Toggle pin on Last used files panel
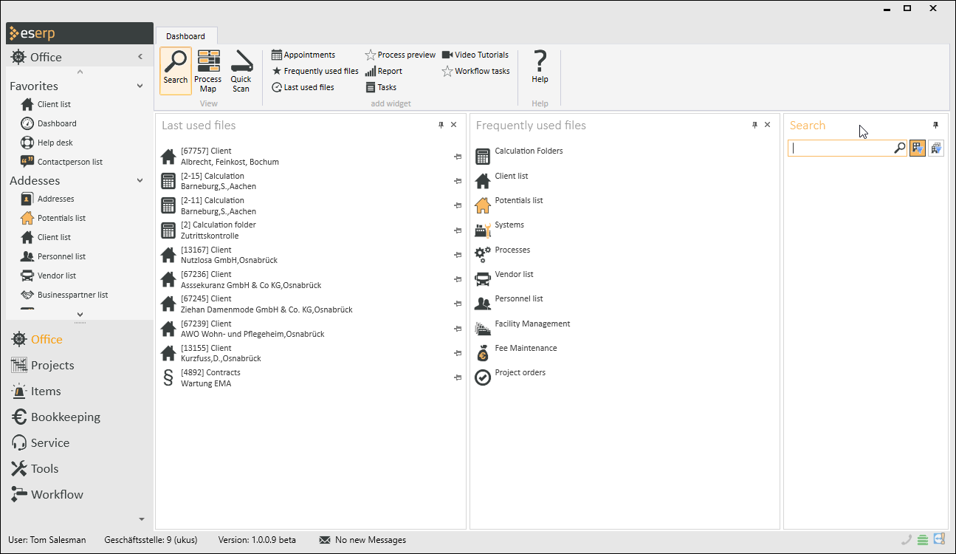 coord(441,126)
